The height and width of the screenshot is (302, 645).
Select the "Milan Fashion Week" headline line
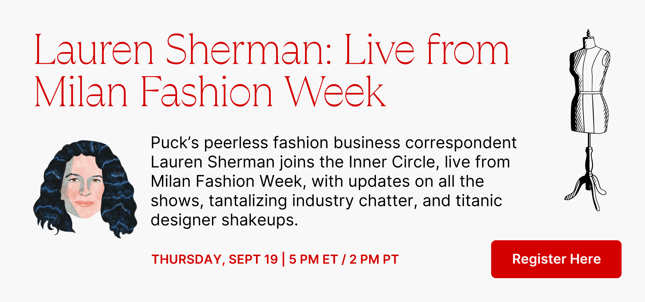tap(210, 91)
